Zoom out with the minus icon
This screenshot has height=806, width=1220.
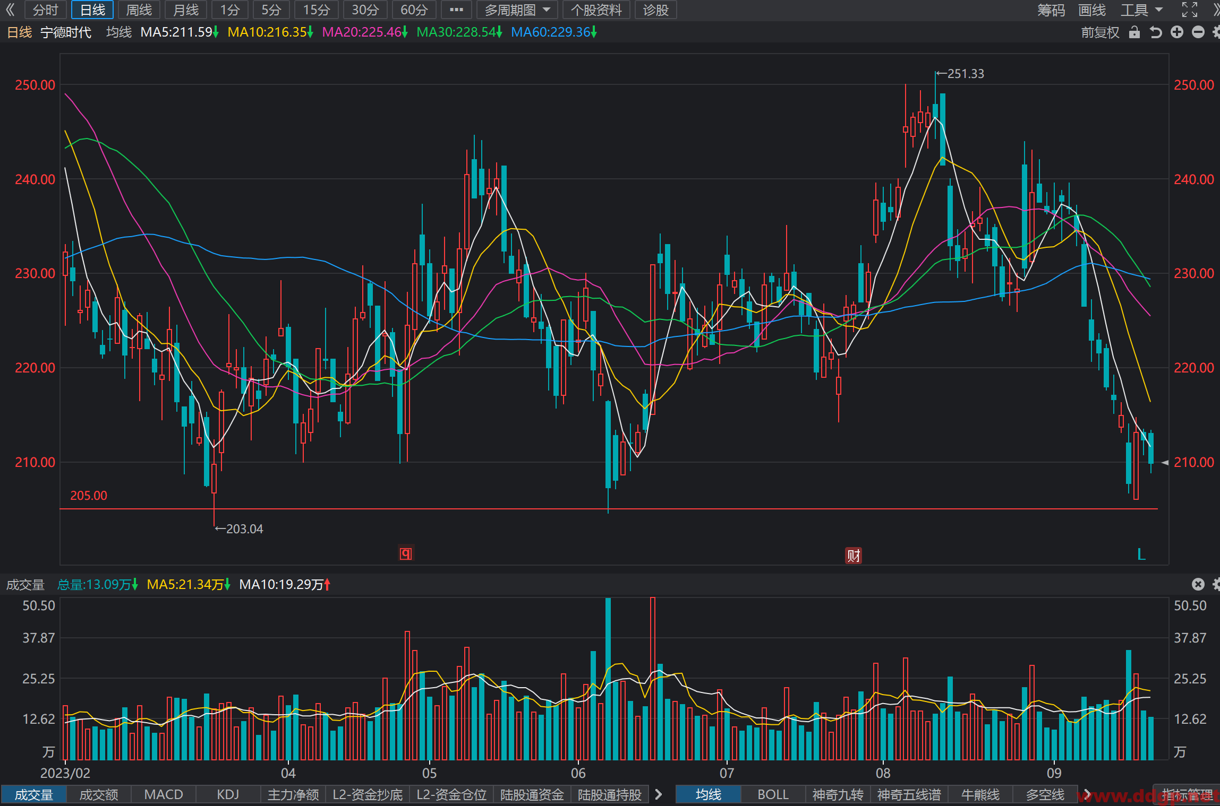point(1198,32)
